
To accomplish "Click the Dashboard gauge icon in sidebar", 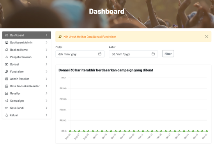I will [7, 35].
